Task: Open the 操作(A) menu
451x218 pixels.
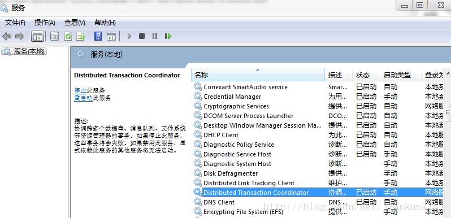Action: (x=45, y=23)
